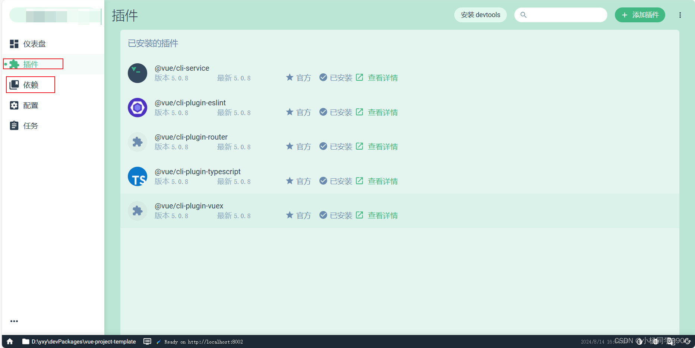Click the 安装 devtools button
The image size is (695, 348).
click(x=480, y=15)
